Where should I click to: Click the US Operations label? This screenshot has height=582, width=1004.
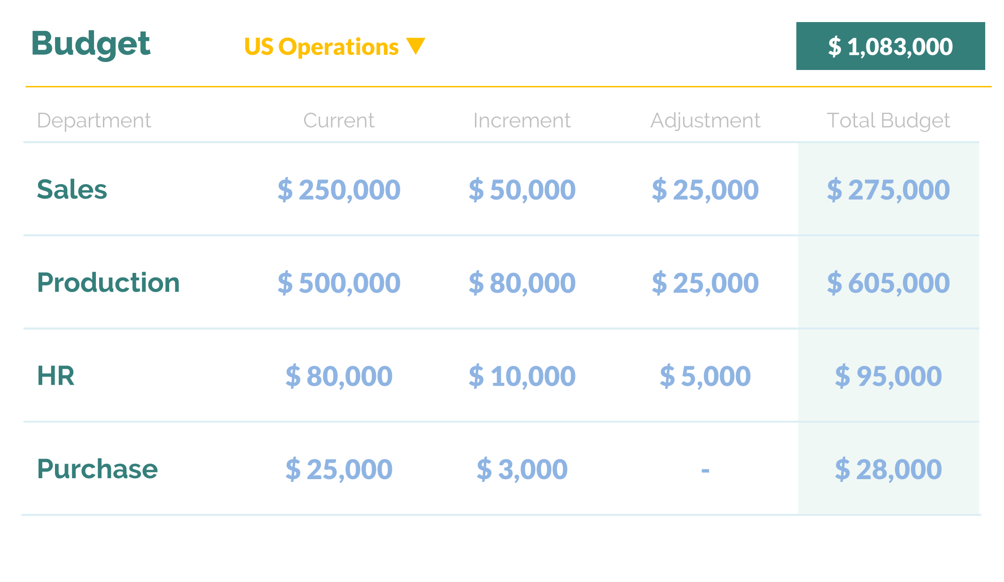[x=321, y=47]
